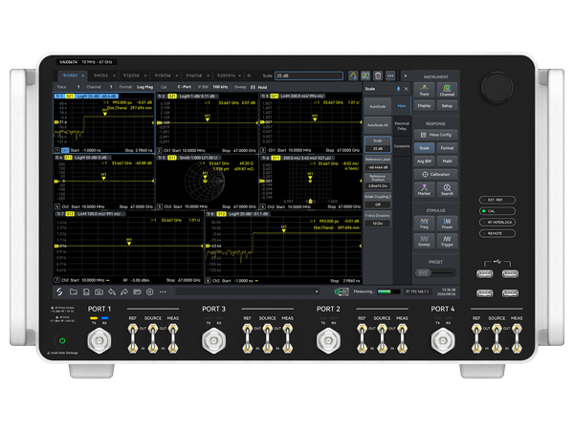The width and height of the screenshot is (574, 430).
Task: Switch to the Tr12/Ch5 tab
Action: click(134, 75)
